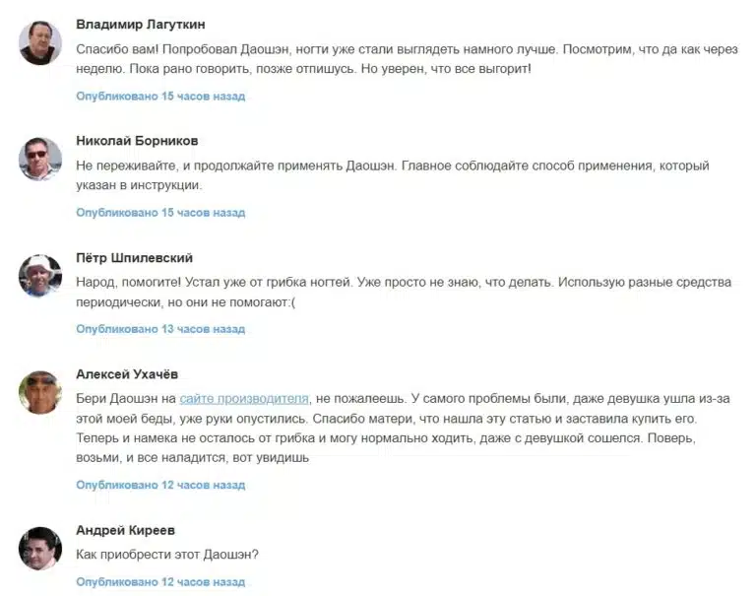Follow the 'сайте производителя' link
This screenshot has width=756, height=596.
pyautogui.click(x=244, y=399)
